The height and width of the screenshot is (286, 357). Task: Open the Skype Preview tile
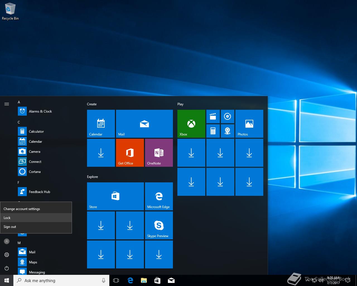(159, 225)
